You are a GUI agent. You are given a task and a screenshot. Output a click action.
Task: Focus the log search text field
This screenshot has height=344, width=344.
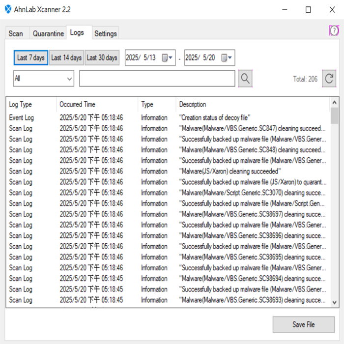point(157,79)
